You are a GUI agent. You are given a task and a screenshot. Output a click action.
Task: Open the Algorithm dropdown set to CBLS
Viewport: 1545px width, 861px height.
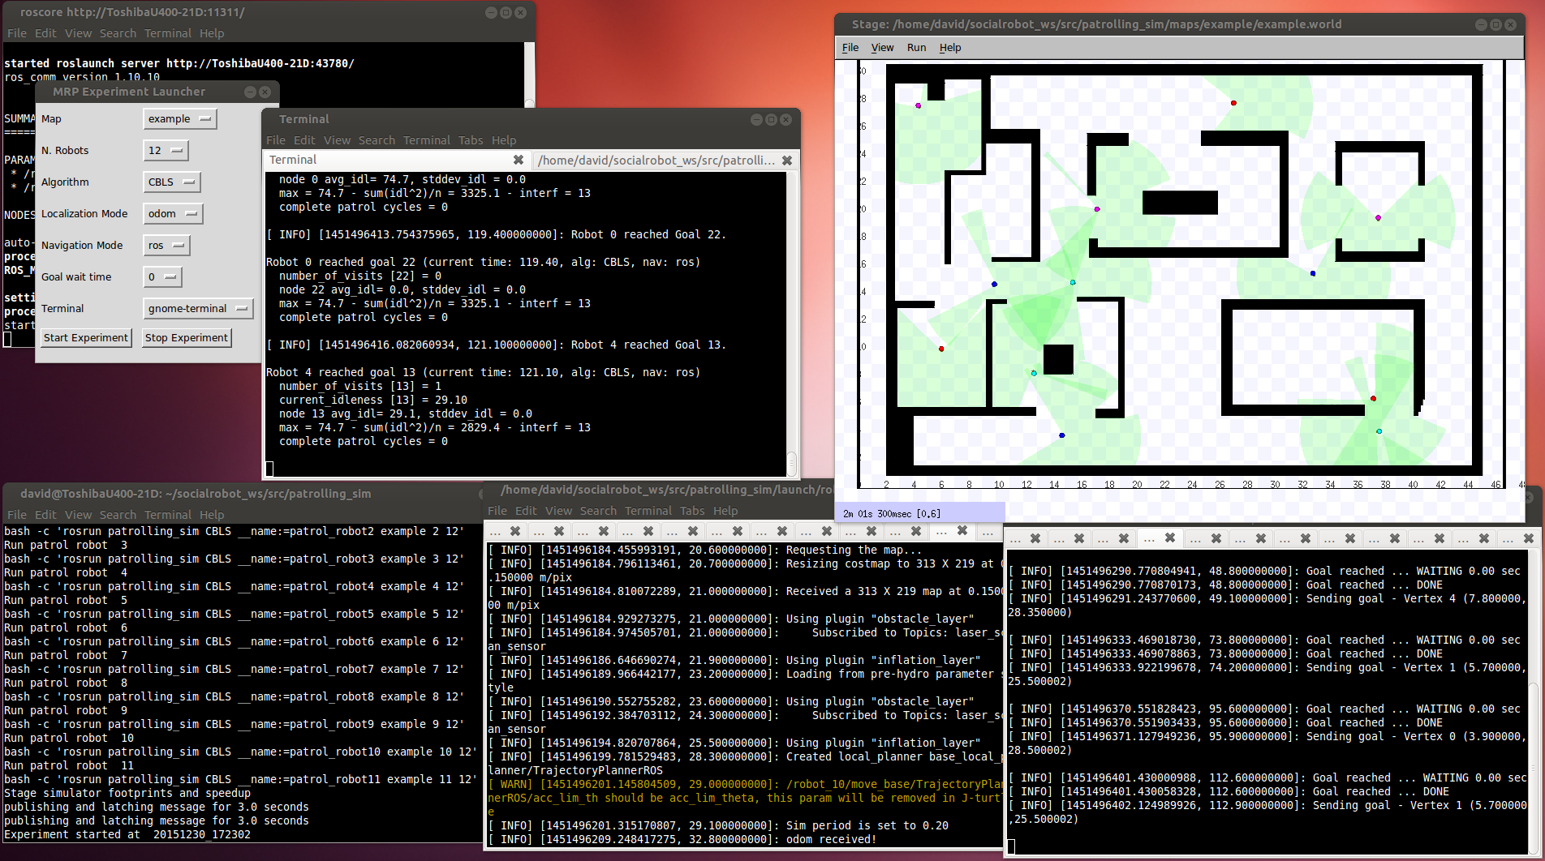(x=172, y=182)
